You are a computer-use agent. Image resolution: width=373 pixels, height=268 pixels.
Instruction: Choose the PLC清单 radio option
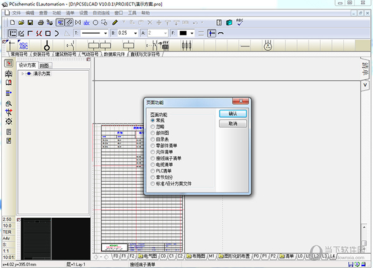click(x=153, y=171)
